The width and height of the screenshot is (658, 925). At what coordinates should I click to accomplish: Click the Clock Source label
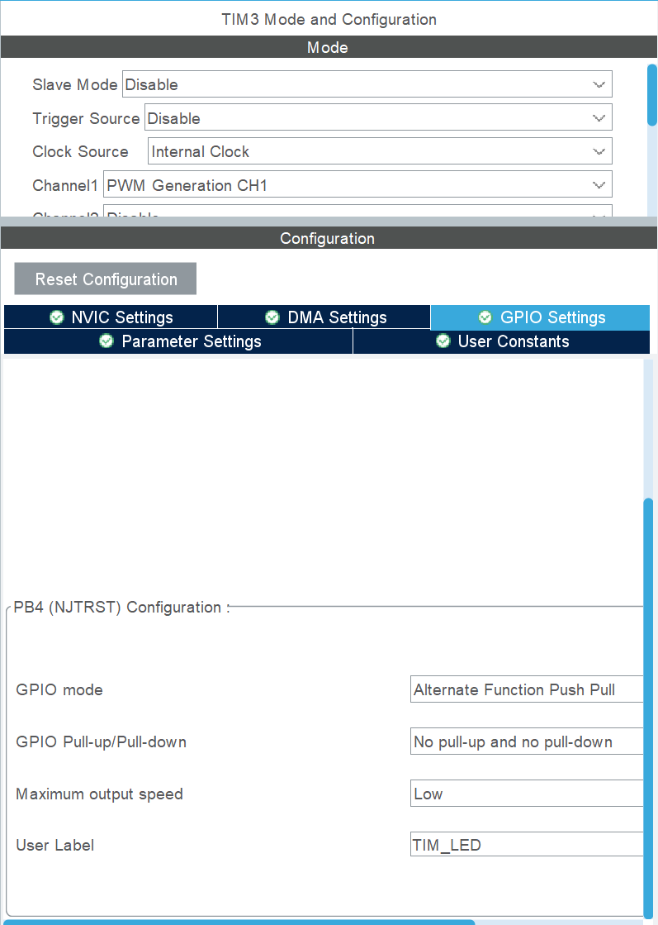click(80, 151)
